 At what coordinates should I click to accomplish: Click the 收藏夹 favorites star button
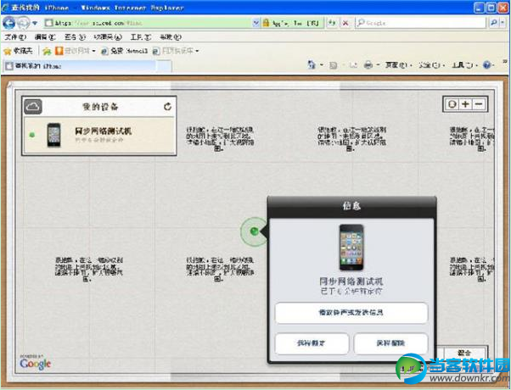(x=19, y=51)
